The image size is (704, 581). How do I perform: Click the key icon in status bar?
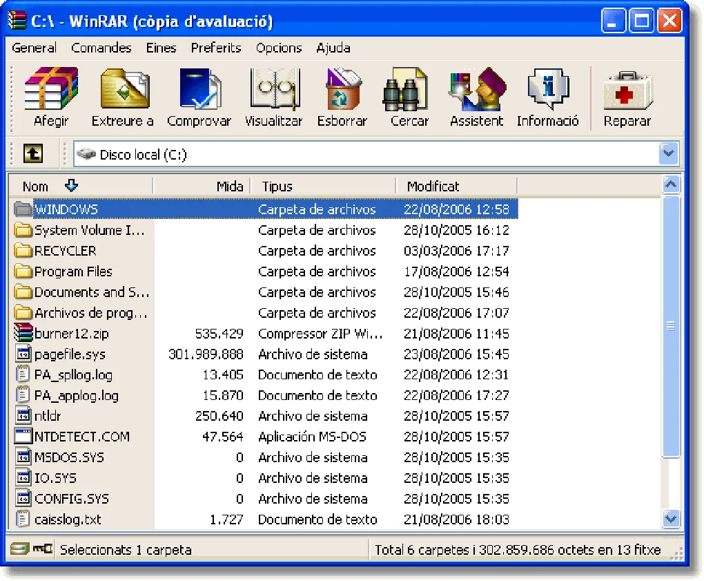pyautogui.click(x=43, y=549)
